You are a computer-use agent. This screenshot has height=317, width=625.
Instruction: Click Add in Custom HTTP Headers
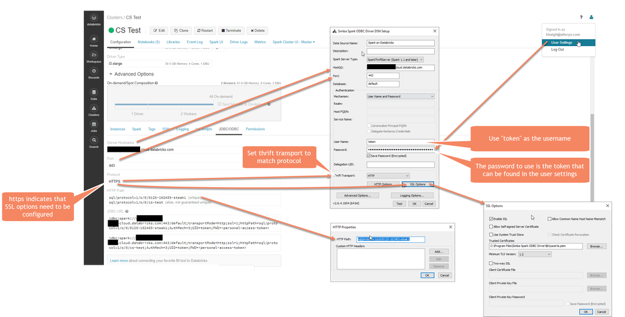(x=439, y=251)
